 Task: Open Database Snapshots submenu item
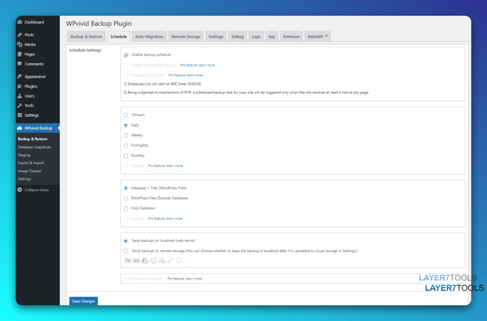click(x=34, y=147)
